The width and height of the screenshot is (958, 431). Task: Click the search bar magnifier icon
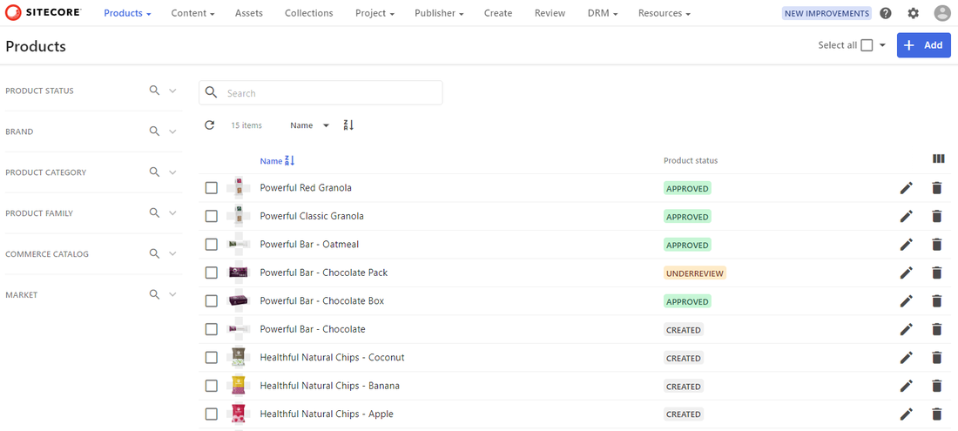212,93
